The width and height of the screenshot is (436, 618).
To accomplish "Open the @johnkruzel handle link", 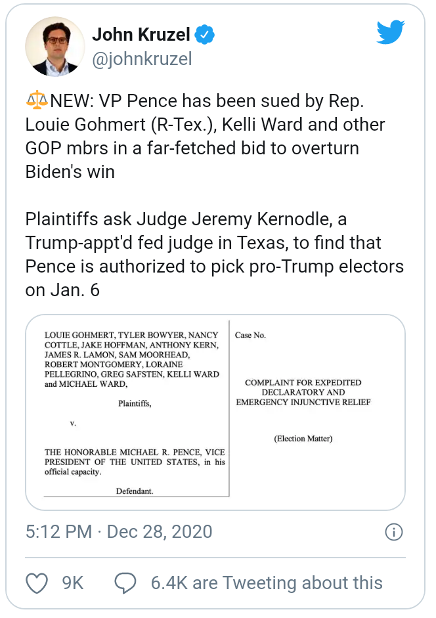I will coord(142,59).
